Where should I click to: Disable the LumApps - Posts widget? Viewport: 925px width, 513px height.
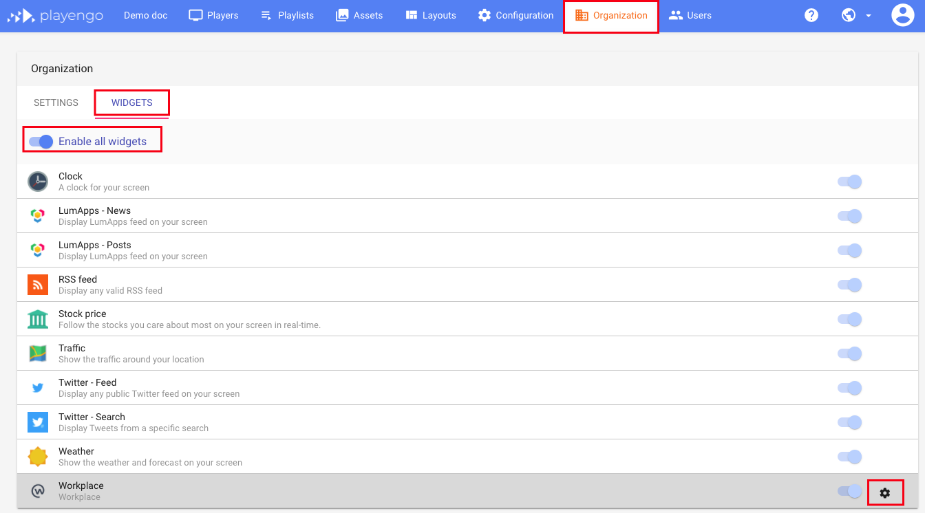pos(849,250)
